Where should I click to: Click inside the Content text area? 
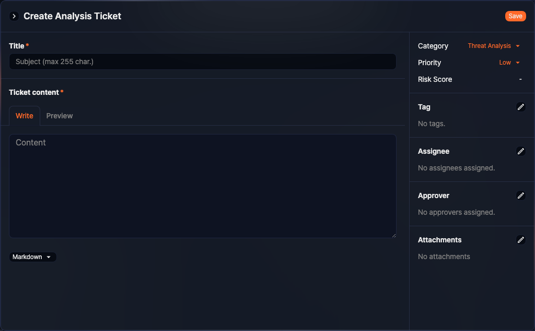(x=203, y=186)
